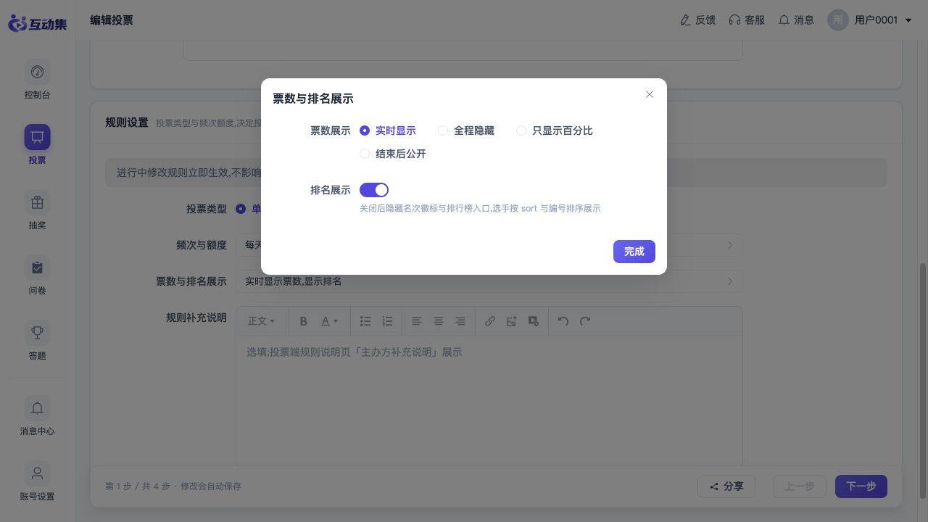The image size is (928, 522).
Task: Insert an image in editor
Action: click(512, 321)
